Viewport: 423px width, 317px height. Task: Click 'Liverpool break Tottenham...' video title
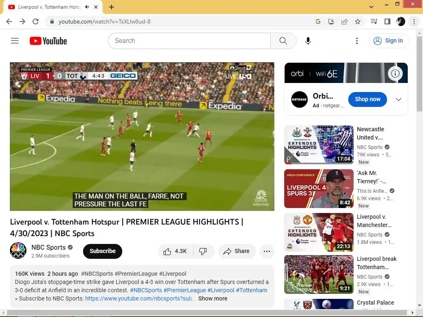377,263
